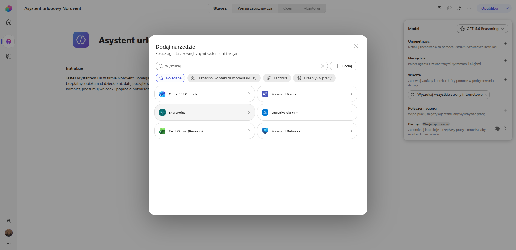Open the sidebar more options ellipsis
The width and height of the screenshot is (516, 250).
(9, 243)
